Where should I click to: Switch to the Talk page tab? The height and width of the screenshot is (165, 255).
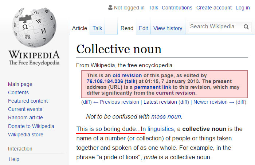(97, 28)
